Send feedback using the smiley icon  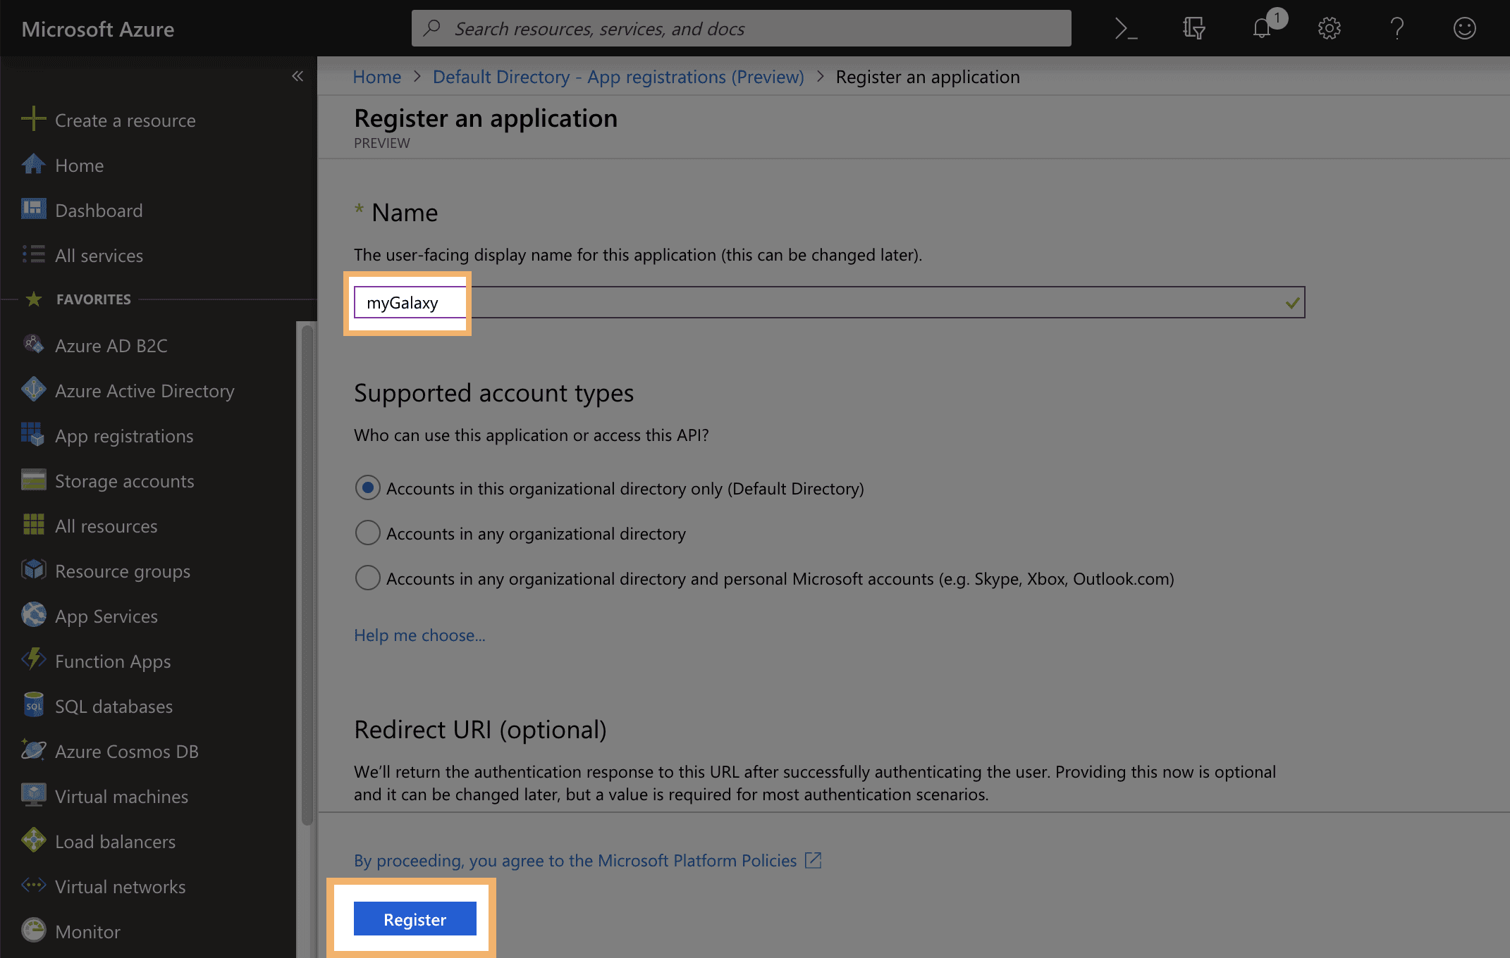coord(1464,29)
